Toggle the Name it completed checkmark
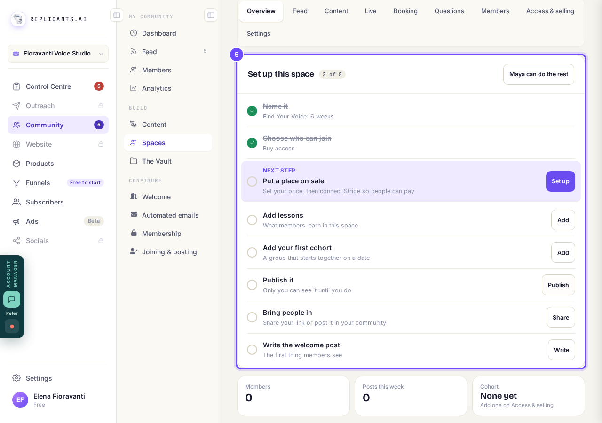Screen dimensions: 602x423 (252, 111)
